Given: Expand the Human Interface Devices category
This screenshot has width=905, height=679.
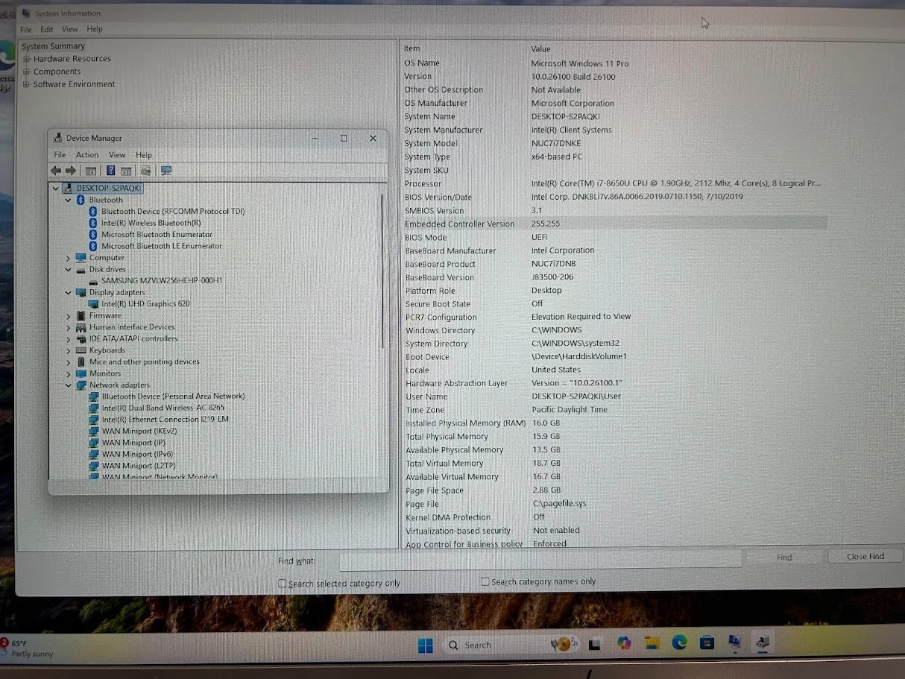Looking at the screenshot, I should tap(68, 327).
